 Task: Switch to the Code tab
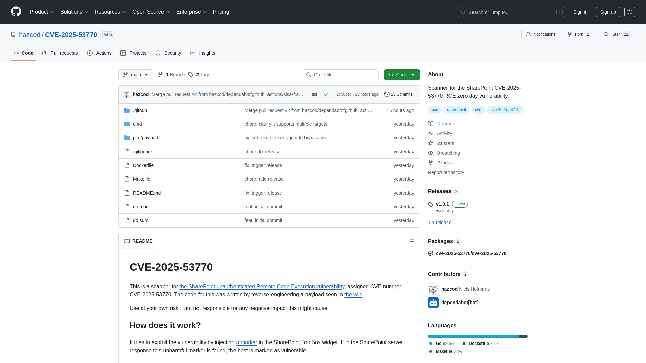[x=24, y=53]
